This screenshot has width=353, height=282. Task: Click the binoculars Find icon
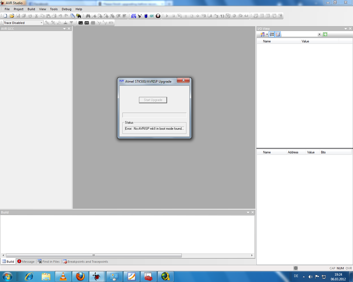(88, 16)
